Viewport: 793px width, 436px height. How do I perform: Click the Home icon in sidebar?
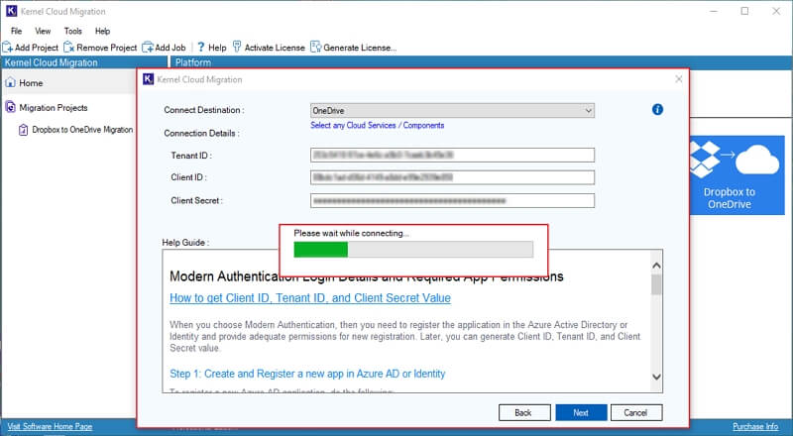10,82
